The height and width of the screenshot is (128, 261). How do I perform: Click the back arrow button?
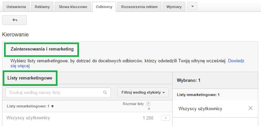pyautogui.click(x=14, y=20)
